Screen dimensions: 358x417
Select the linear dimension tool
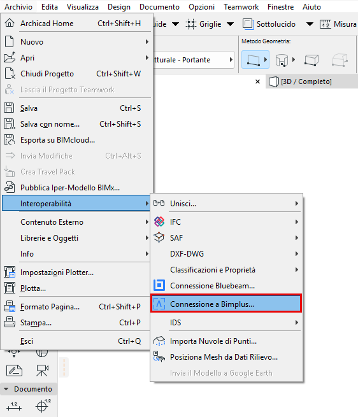click(x=14, y=406)
